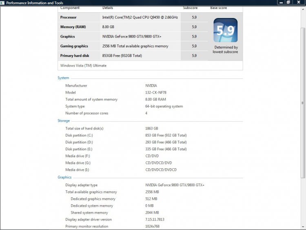306x230 pixels.
Task: Close the Performance Information and Tools window
Action: click(299, 2)
